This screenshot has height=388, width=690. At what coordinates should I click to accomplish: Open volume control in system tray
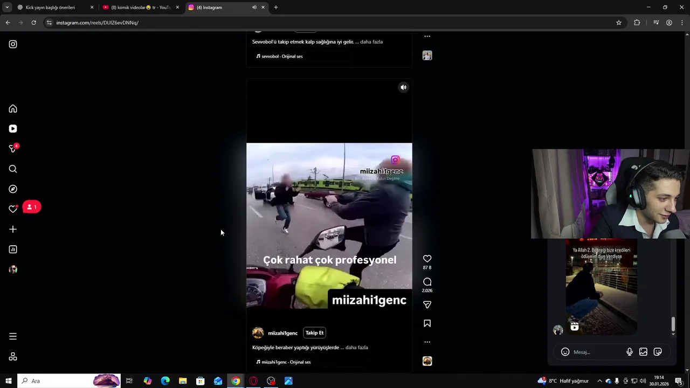pos(643,381)
